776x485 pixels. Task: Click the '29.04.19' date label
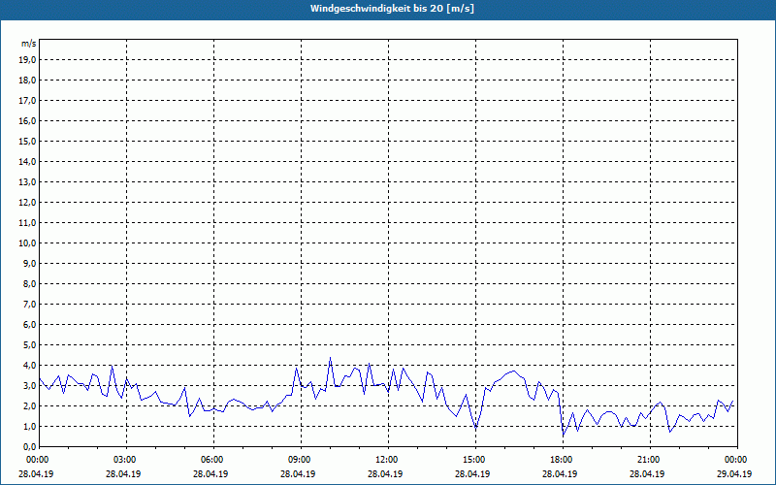tap(734, 473)
